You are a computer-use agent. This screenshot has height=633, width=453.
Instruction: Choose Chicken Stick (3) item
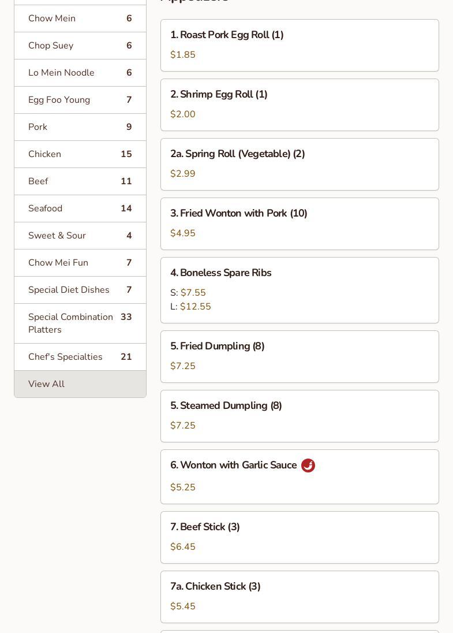click(299, 597)
